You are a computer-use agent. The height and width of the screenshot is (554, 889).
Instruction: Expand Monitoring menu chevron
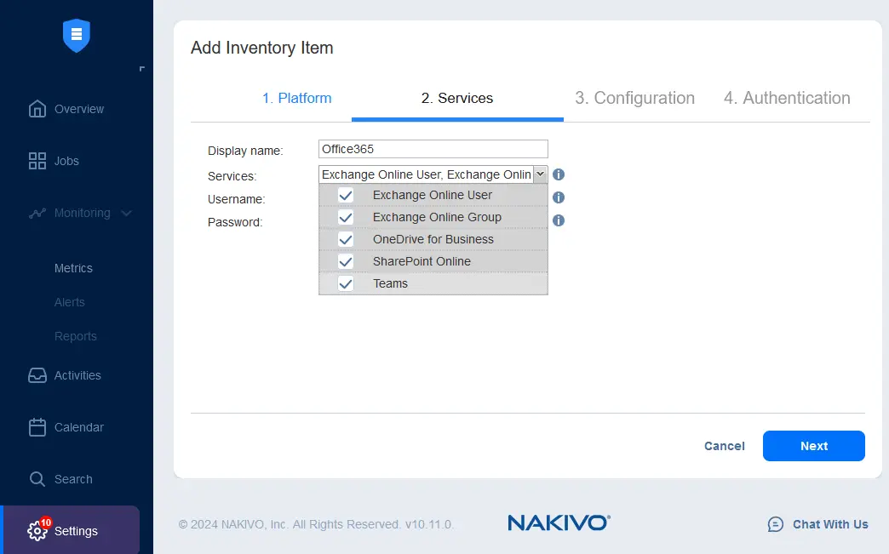126,213
